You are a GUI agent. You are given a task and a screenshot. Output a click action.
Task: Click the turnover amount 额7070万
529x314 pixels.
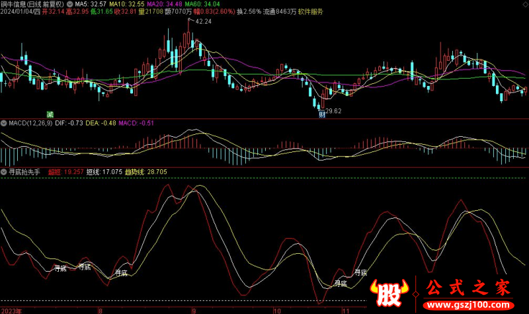pos(178,11)
